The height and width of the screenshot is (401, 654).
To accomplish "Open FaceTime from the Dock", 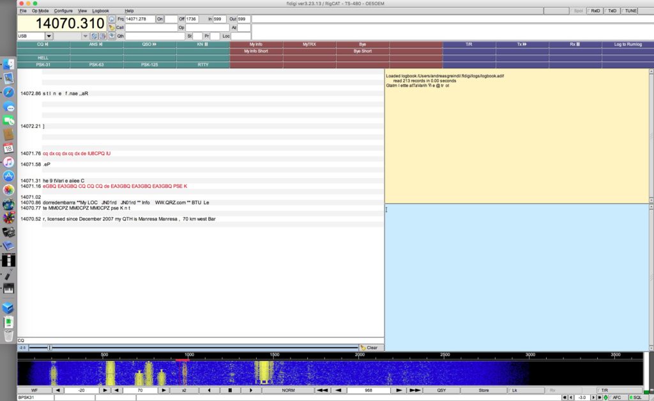I will pyautogui.click(x=9, y=121).
